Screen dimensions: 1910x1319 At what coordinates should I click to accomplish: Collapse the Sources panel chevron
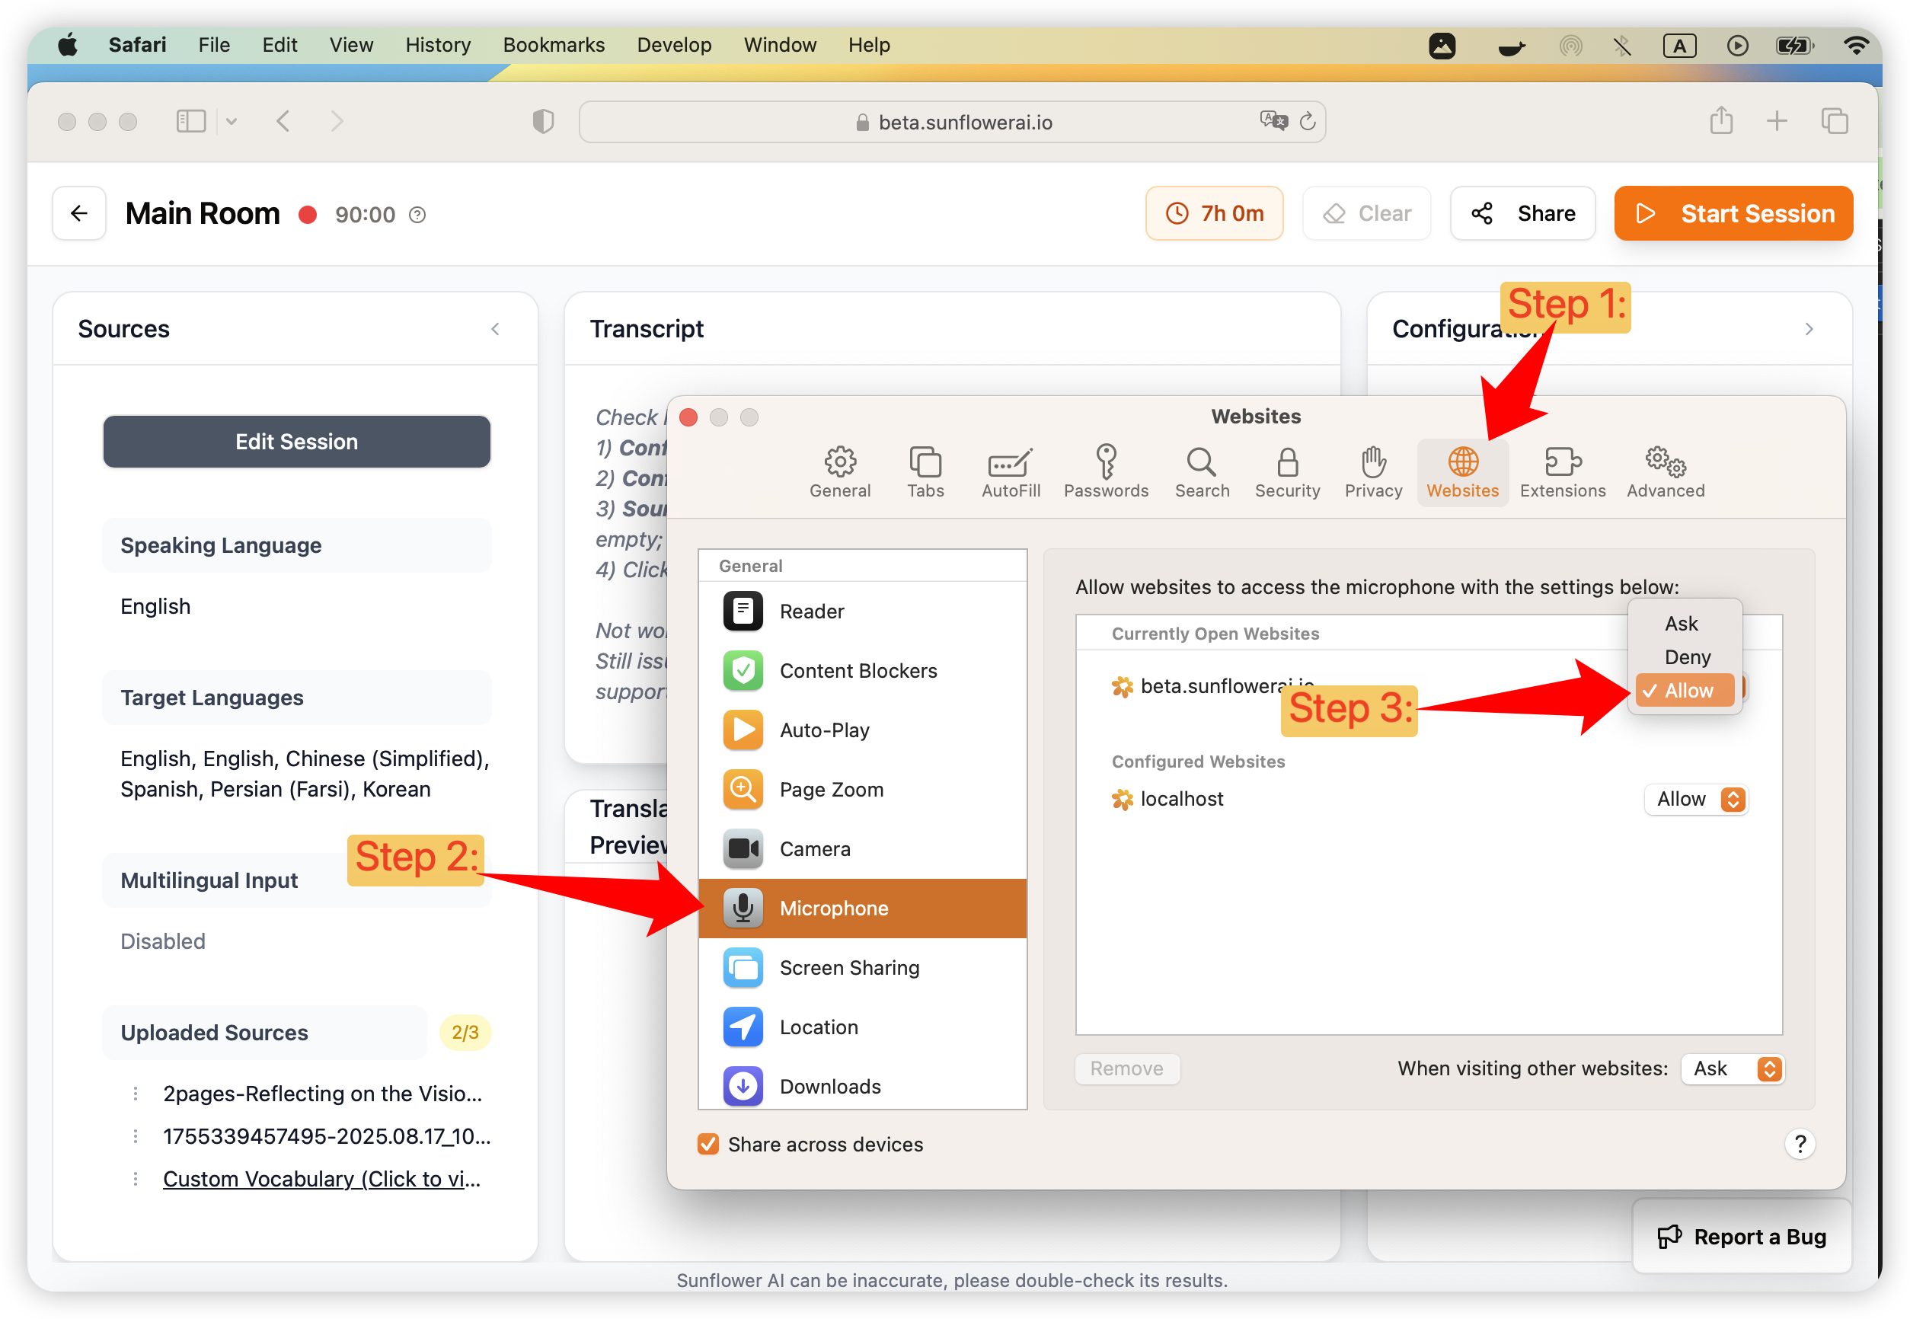495,329
